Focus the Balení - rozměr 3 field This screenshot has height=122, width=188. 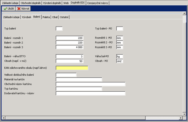pos(70,47)
